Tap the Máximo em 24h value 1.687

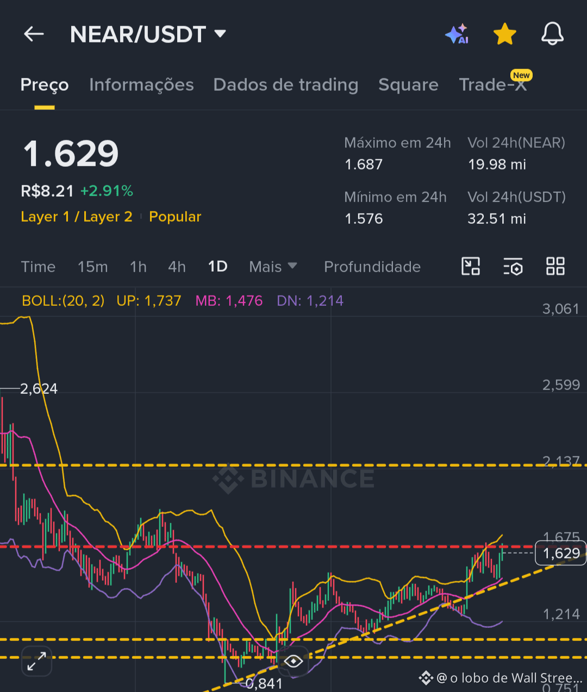pyautogui.click(x=364, y=165)
